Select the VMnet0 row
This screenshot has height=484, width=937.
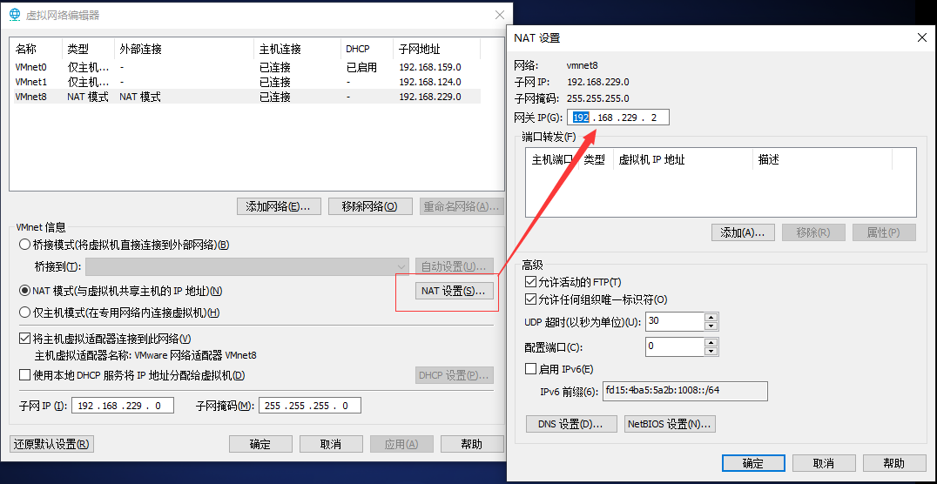(x=247, y=68)
